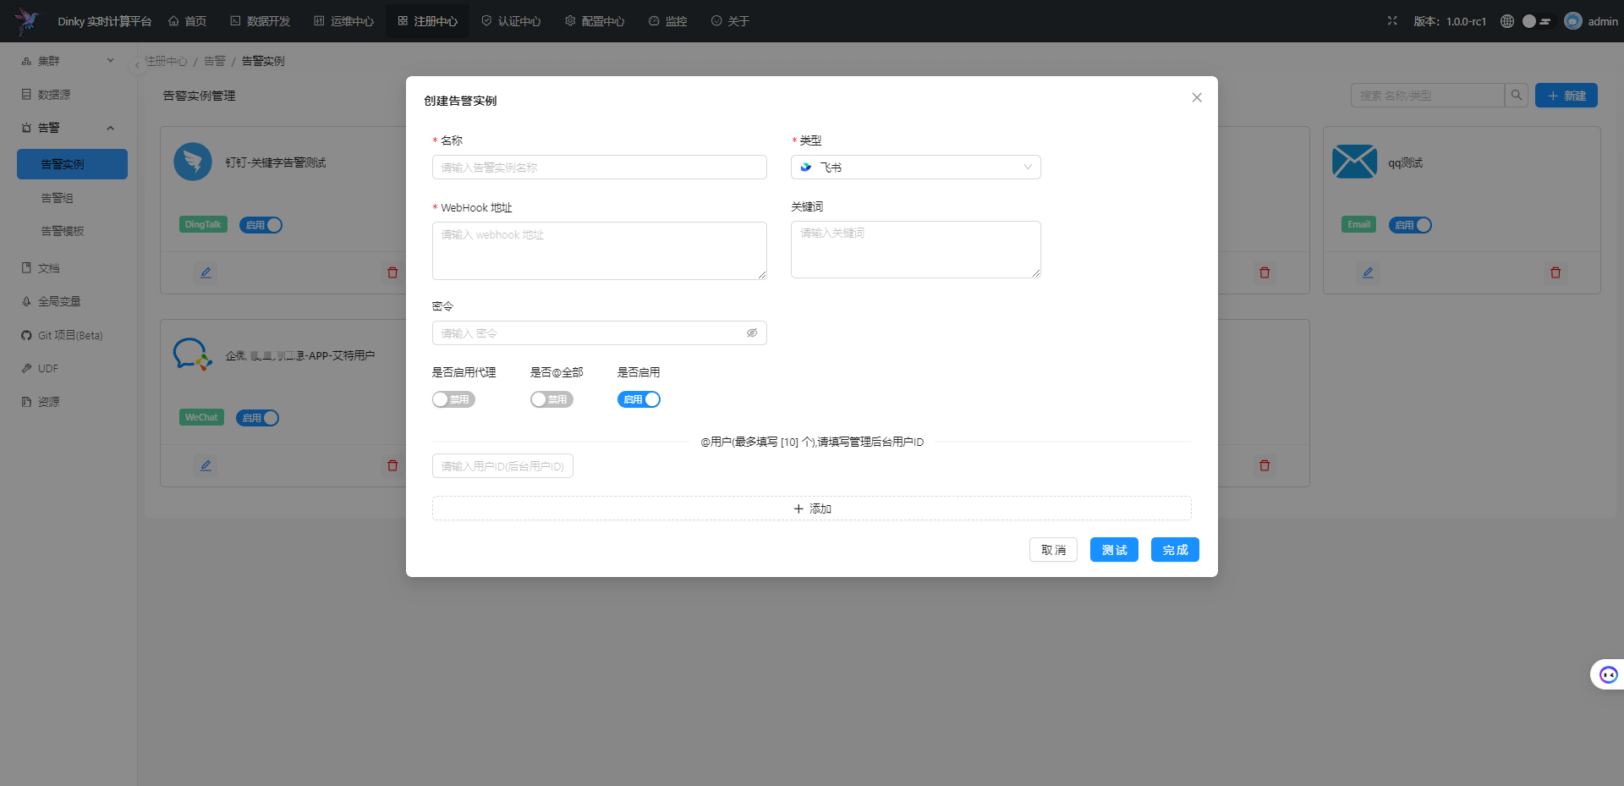
Task: Toggle 密令 password visibility eye
Action: [752, 333]
